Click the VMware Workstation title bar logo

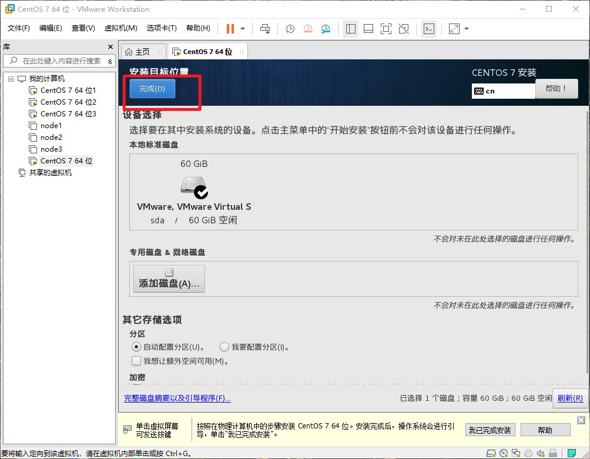pos(9,9)
